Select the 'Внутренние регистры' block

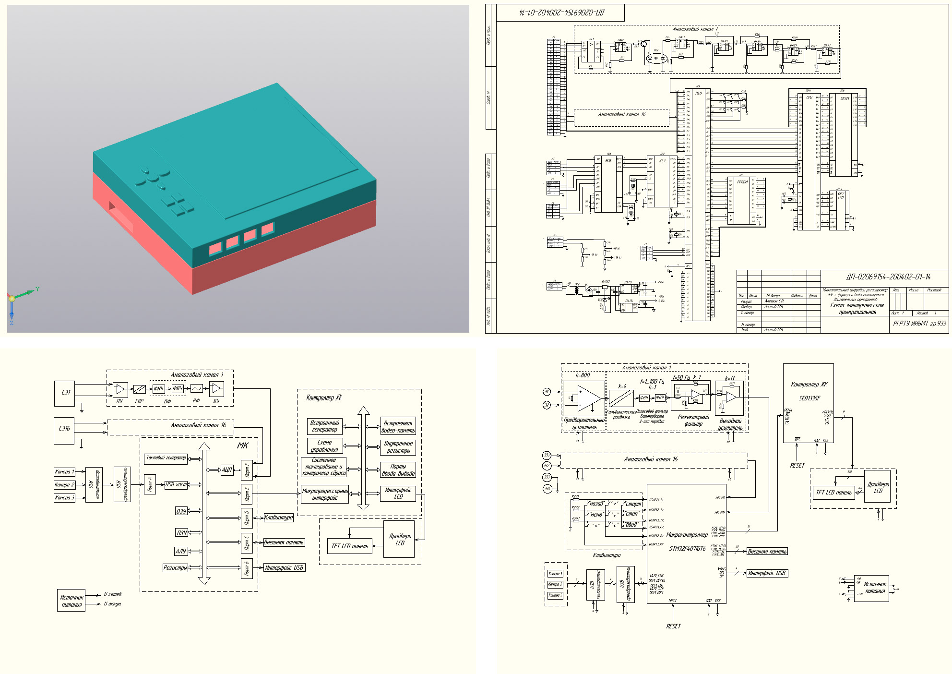[398, 447]
